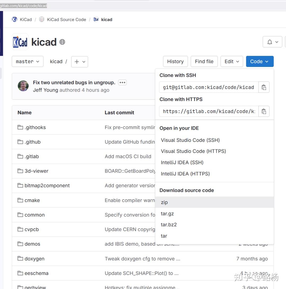The width and height of the screenshot is (286, 289).
Task: Click the KiCad project avatar logo
Action: (20, 42)
